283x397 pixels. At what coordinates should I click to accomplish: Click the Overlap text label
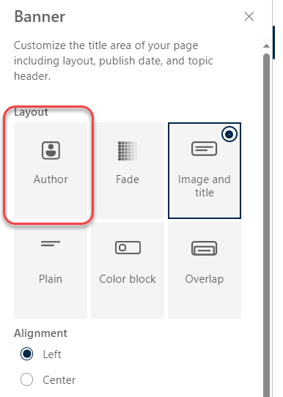[205, 279]
